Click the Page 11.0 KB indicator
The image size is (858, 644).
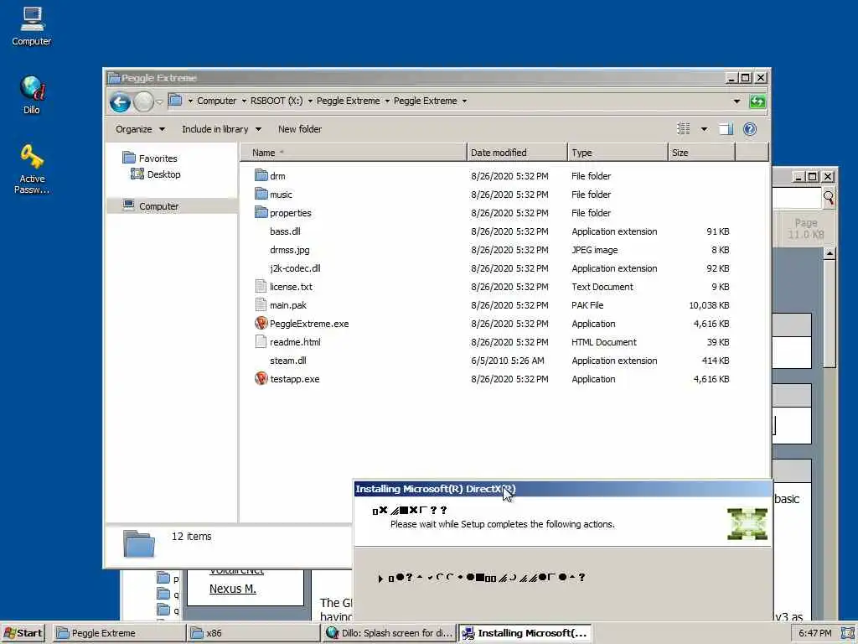click(x=805, y=228)
